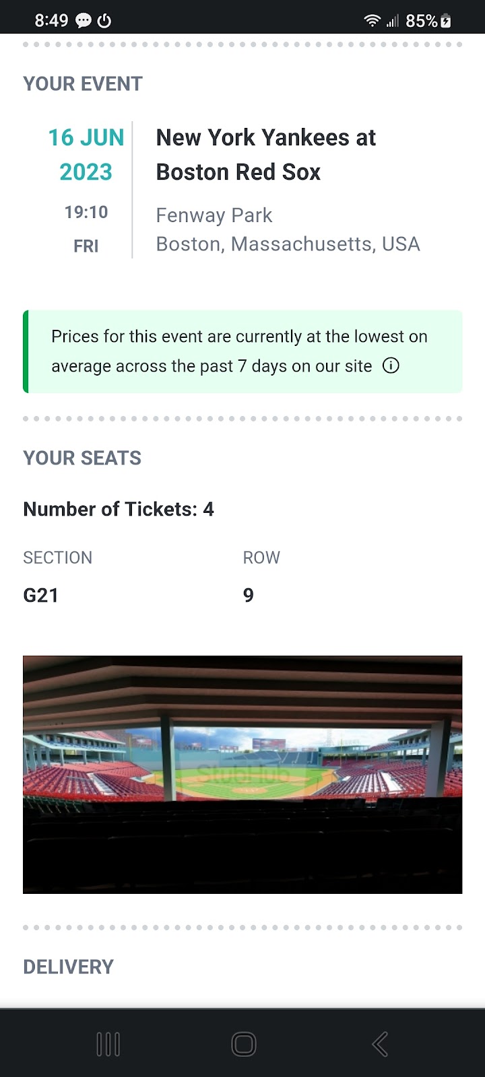Tap the Number of Tickets: 4 text
The image size is (485, 1077).
coord(119,509)
